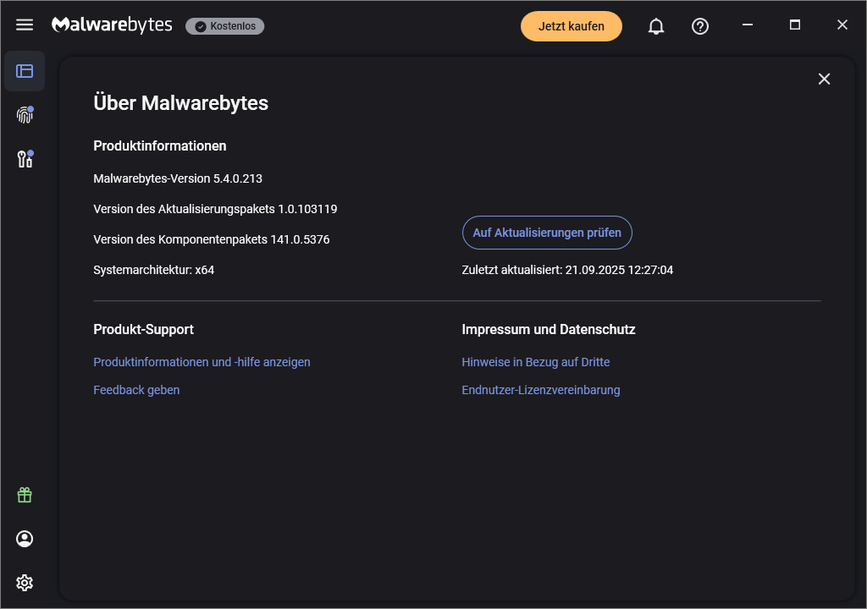The image size is (867, 609).
Task: Open the notifications bell
Action: tap(656, 26)
